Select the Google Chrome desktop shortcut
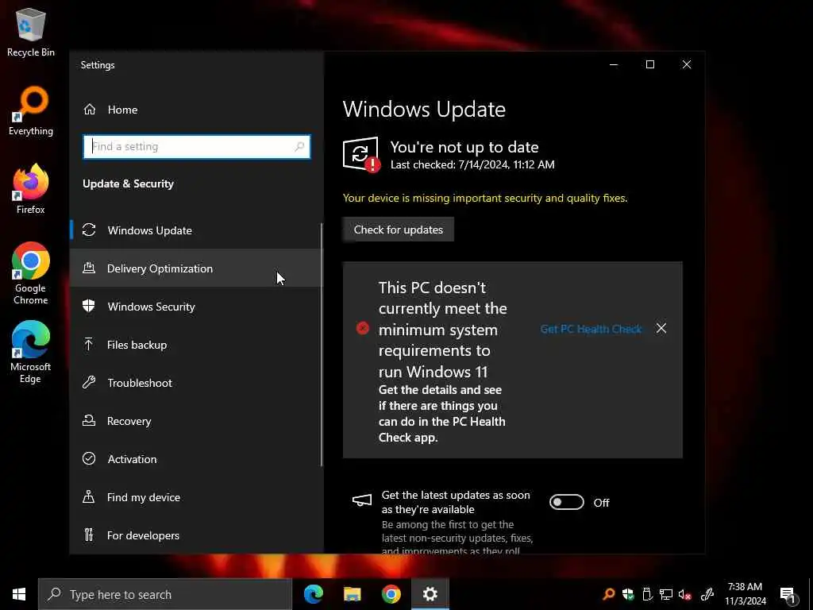This screenshot has width=813, height=610. coord(31,273)
